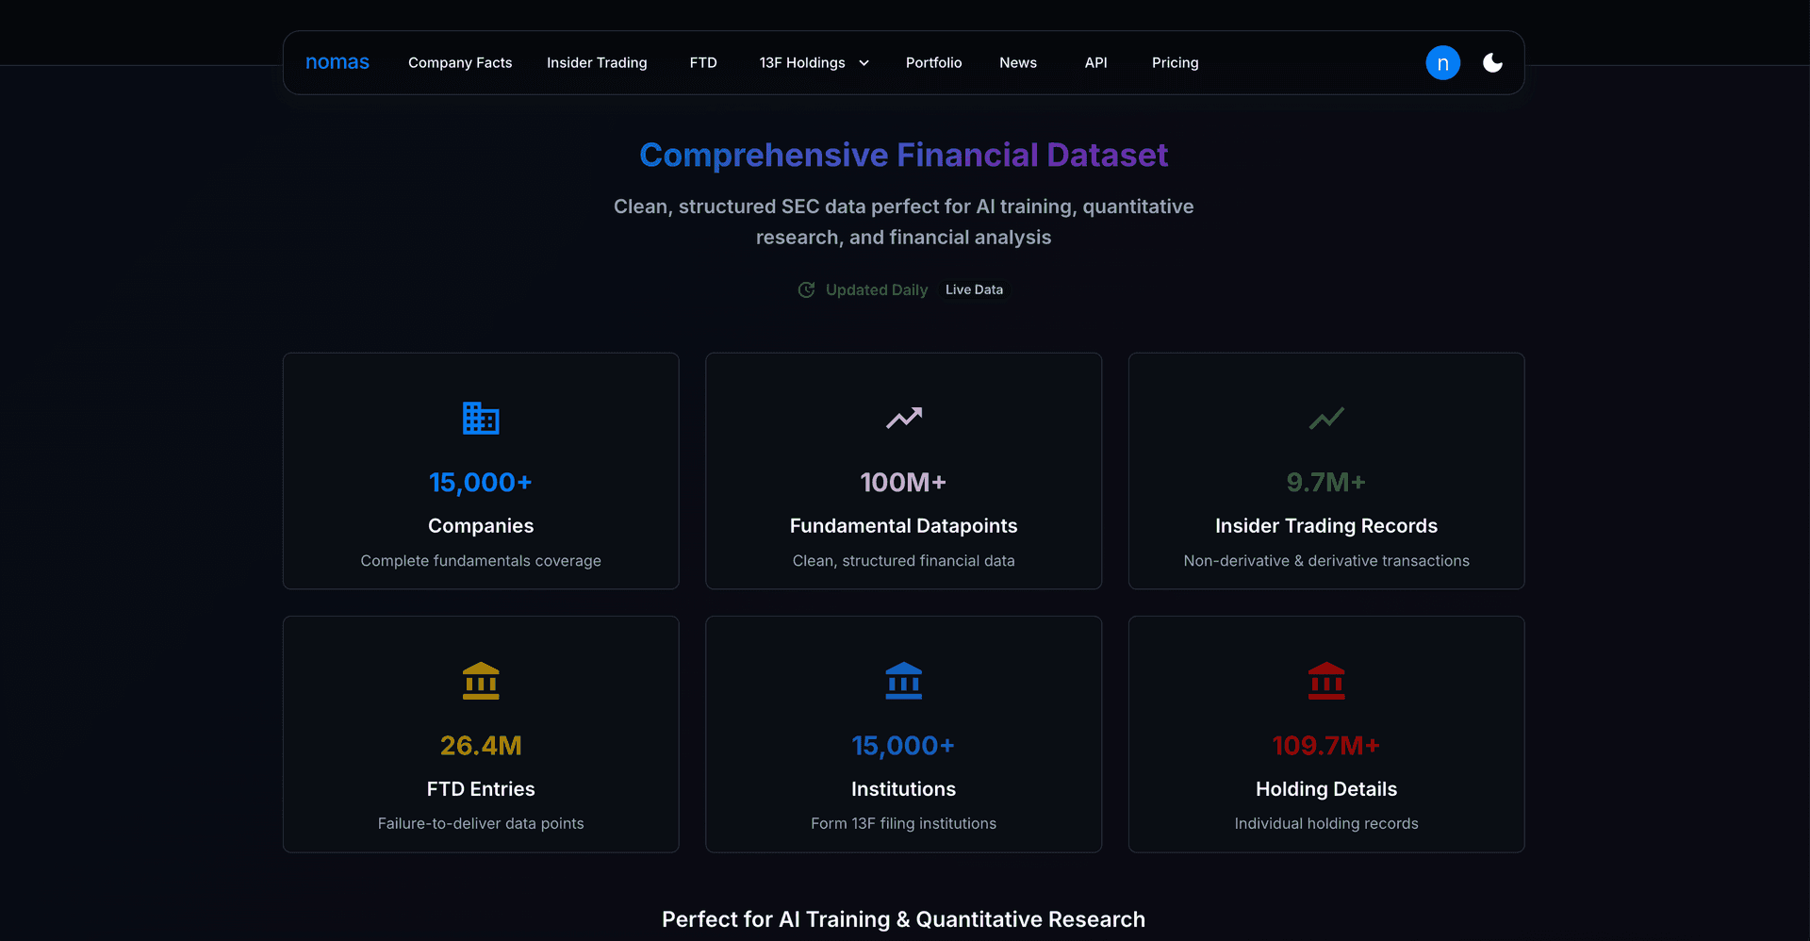Click the blue building icon above Companies
The image size is (1810, 941).
coord(481,418)
